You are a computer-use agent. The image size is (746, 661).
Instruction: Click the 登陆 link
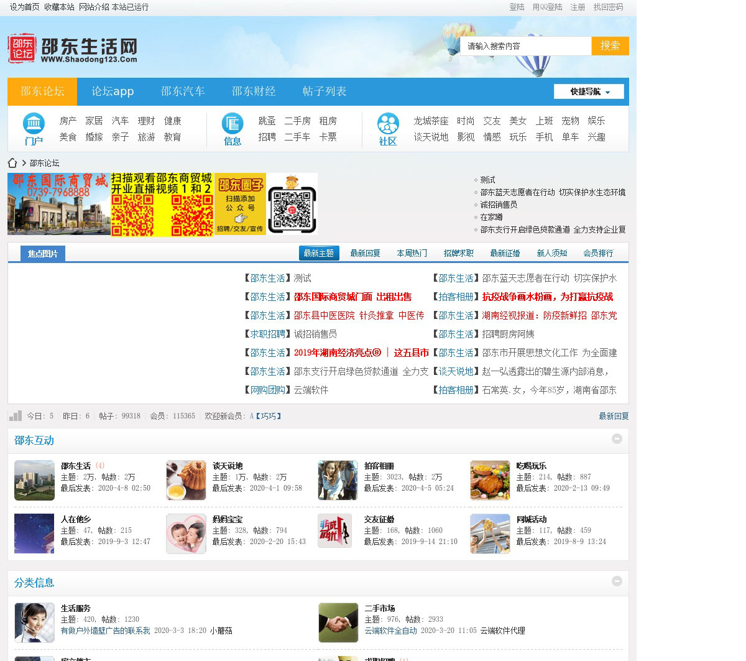(x=517, y=7)
